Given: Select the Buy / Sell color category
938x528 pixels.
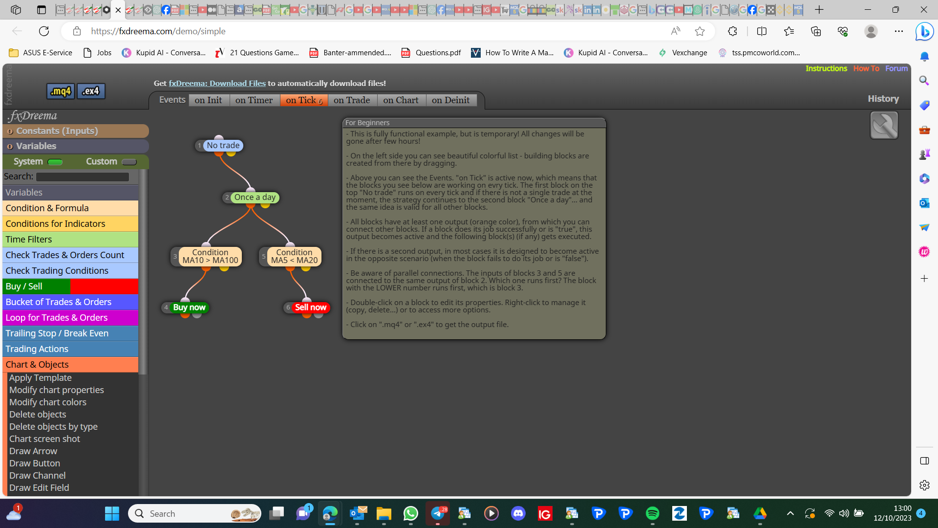Looking at the screenshot, I should [x=70, y=286].
